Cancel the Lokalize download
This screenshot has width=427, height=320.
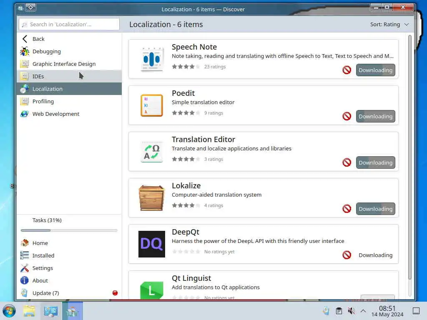click(347, 209)
